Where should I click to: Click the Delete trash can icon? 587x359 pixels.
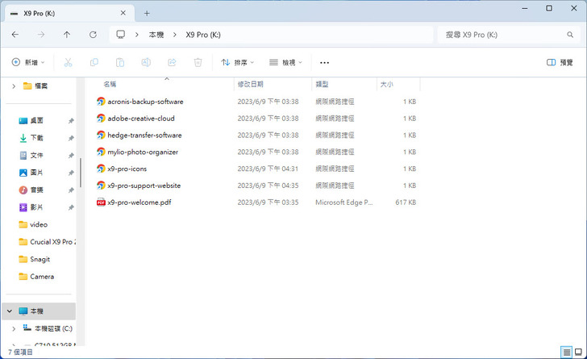click(x=198, y=62)
